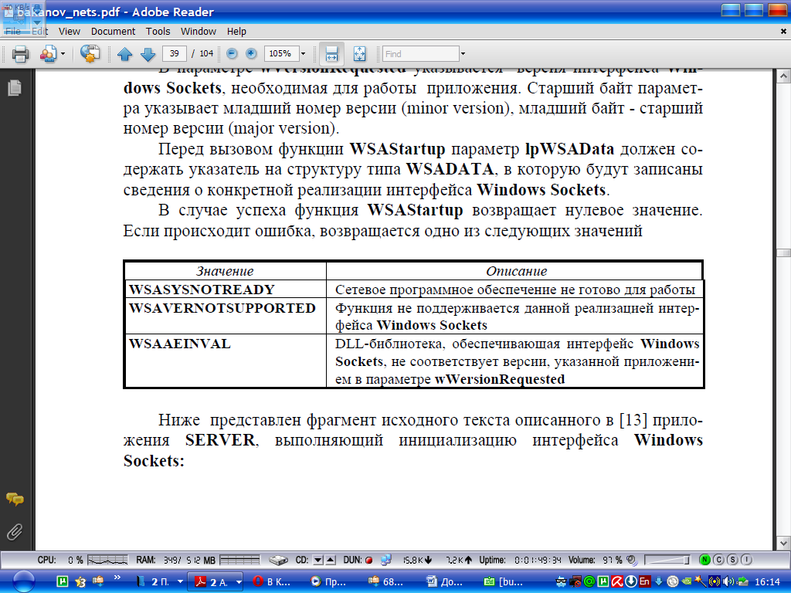
Task: Launch the yellow star quick launch icon
Action: 80,581
